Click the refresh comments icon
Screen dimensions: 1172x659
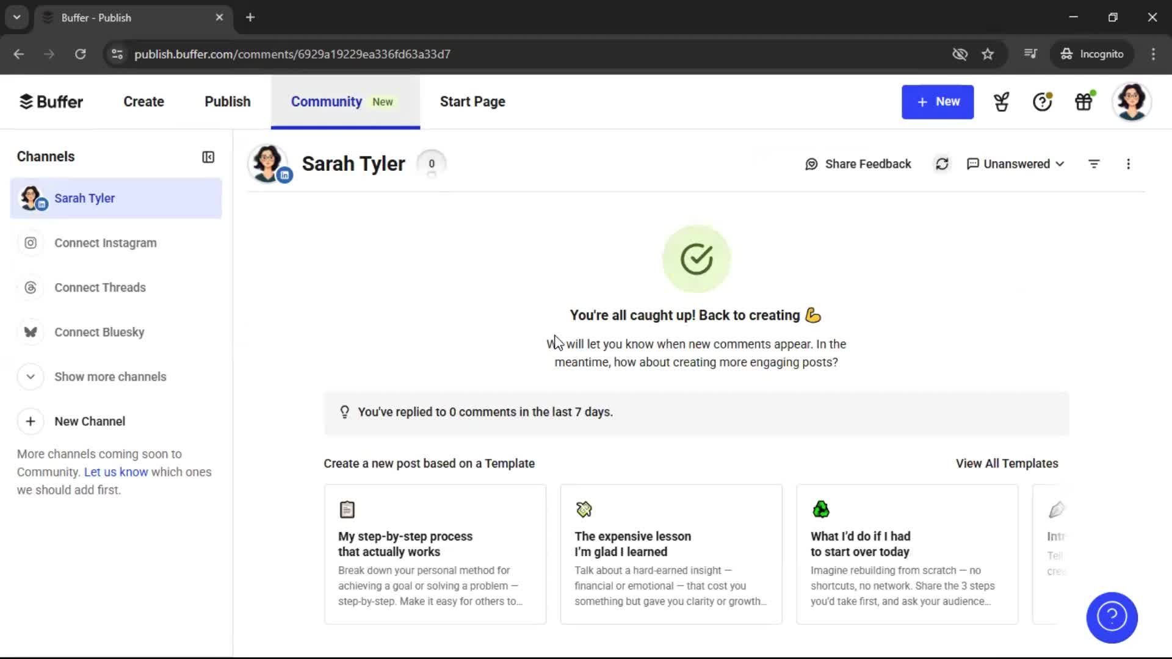[x=942, y=164]
